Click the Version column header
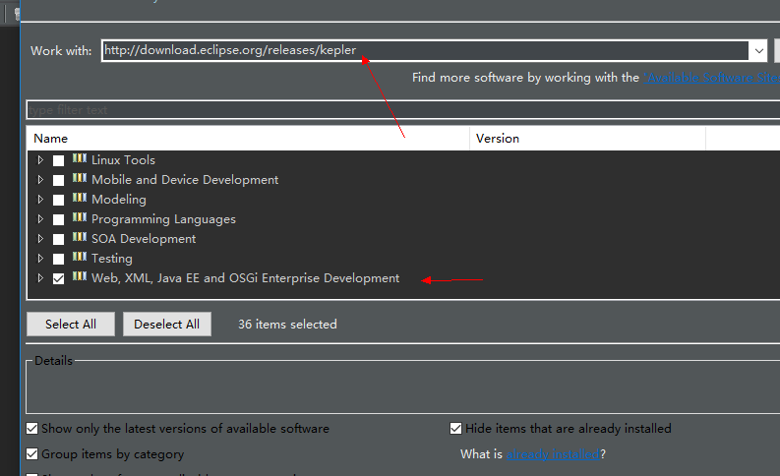The image size is (780, 476). [x=587, y=139]
